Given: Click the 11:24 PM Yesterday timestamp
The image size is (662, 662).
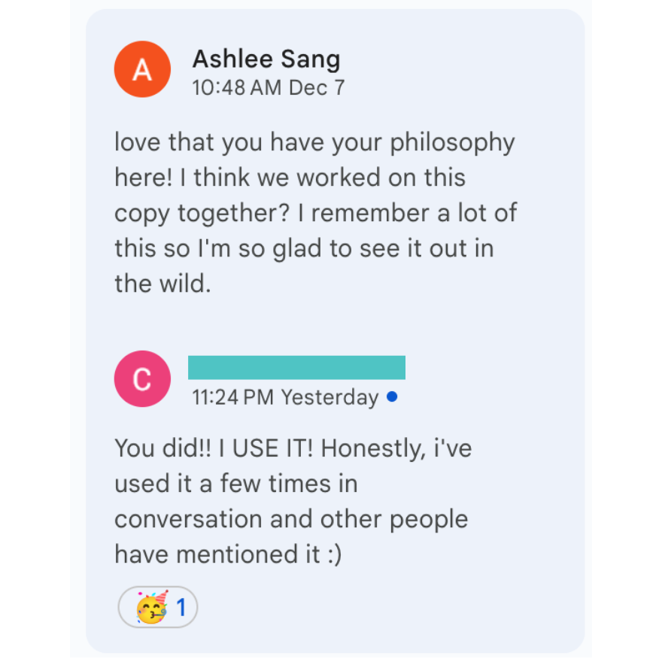Looking at the screenshot, I should click(285, 397).
